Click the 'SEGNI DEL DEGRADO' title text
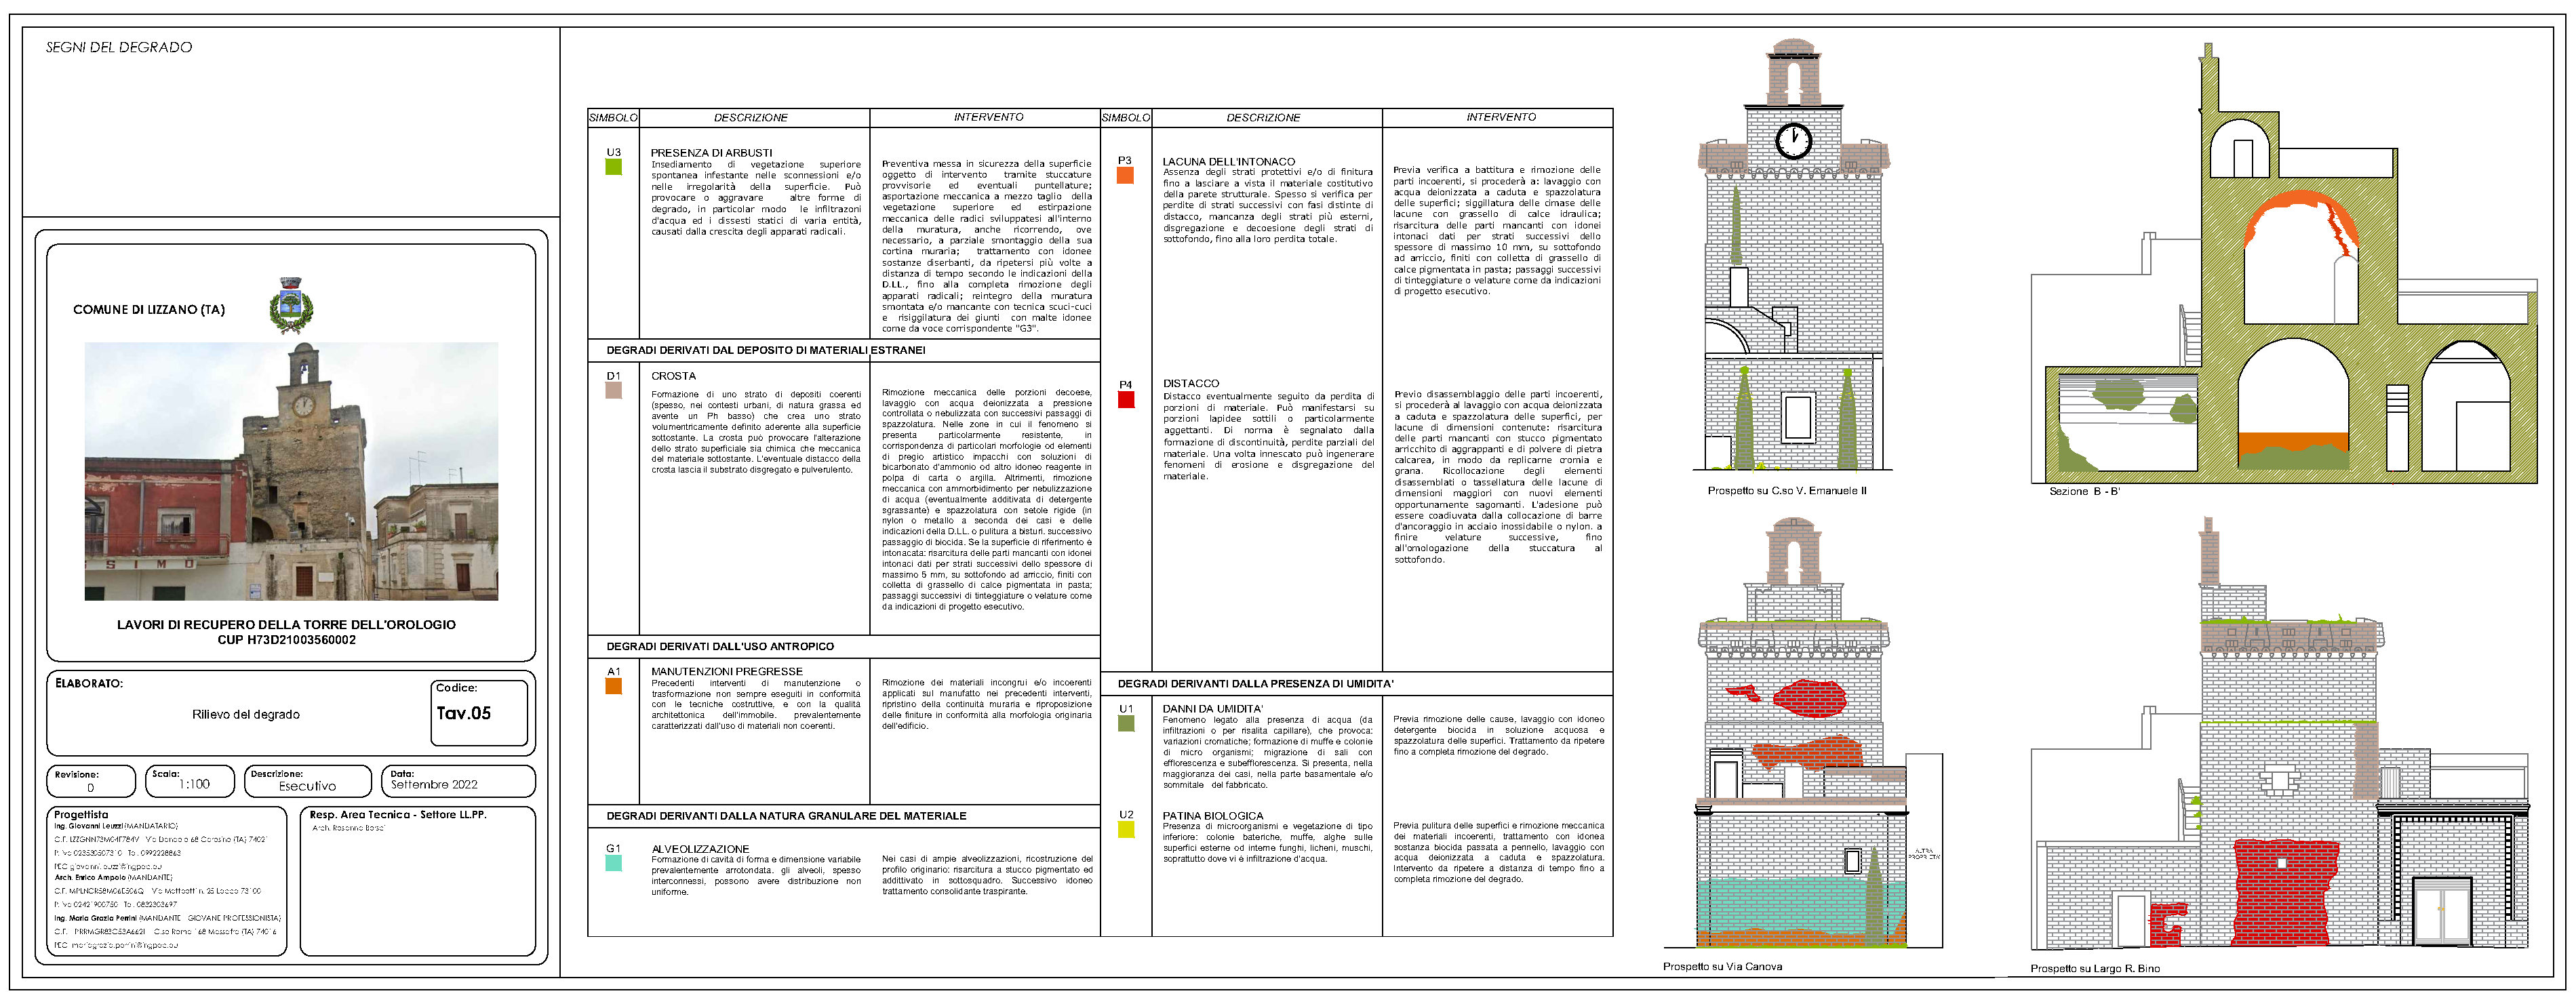Screen dimensions: 2576x1004 [119, 47]
